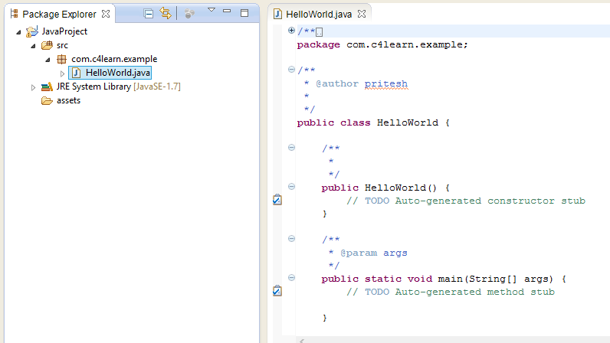Expand the HelloWorld.java tree node
This screenshot has height=343, width=610.
(62, 73)
